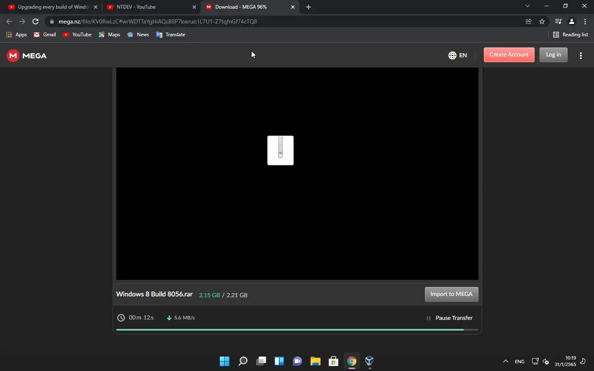Open network and volume quick settings
This screenshot has height=371, width=594.
tap(540, 362)
